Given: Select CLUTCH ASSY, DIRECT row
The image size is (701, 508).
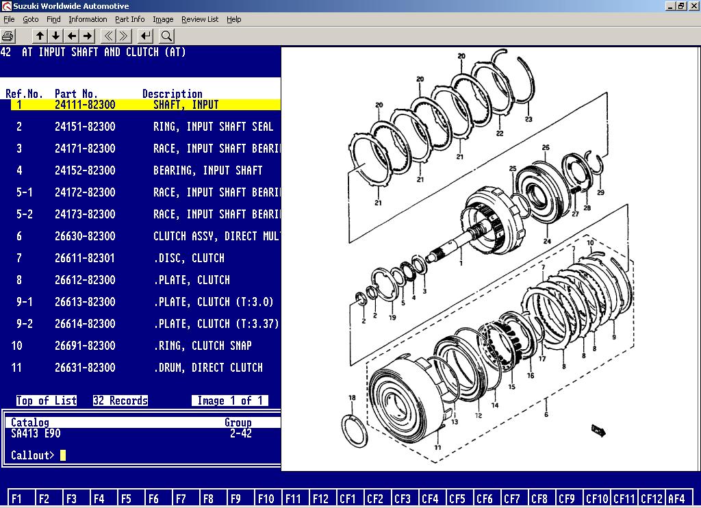Looking at the screenshot, I should [145, 236].
